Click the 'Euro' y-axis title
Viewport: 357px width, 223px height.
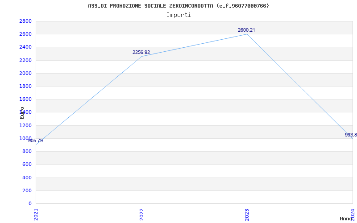coord(22,113)
